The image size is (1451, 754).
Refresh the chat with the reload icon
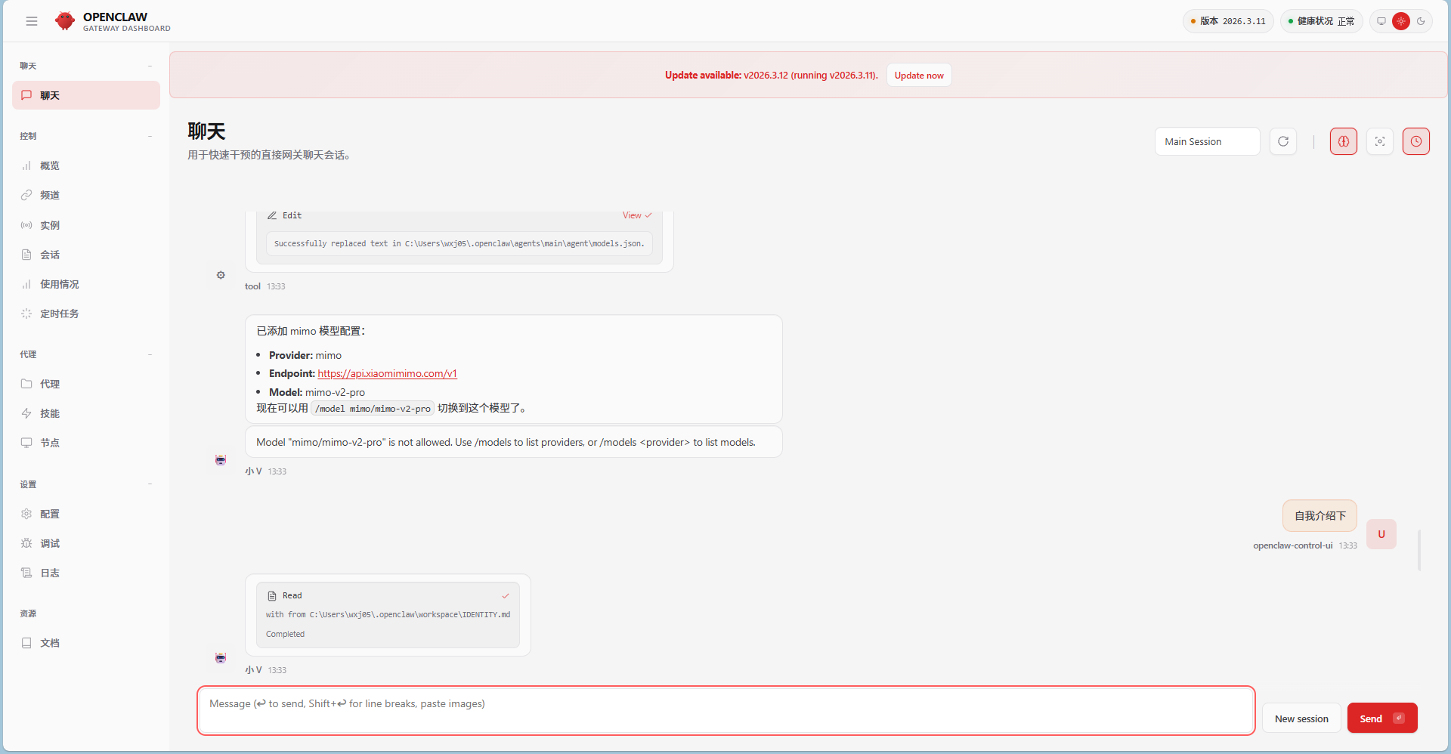[1283, 141]
